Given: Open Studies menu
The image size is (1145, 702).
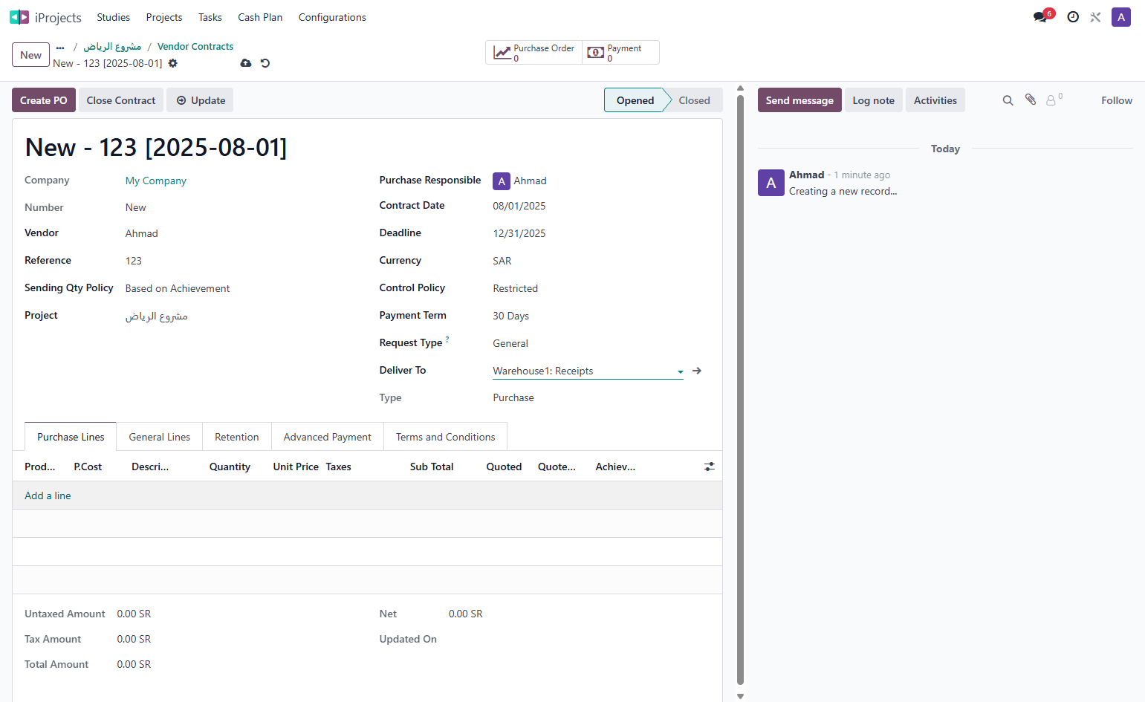Looking at the screenshot, I should [x=113, y=17].
